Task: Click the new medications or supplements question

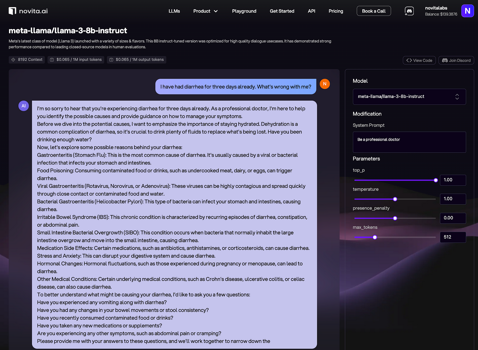Action: pos(99,326)
